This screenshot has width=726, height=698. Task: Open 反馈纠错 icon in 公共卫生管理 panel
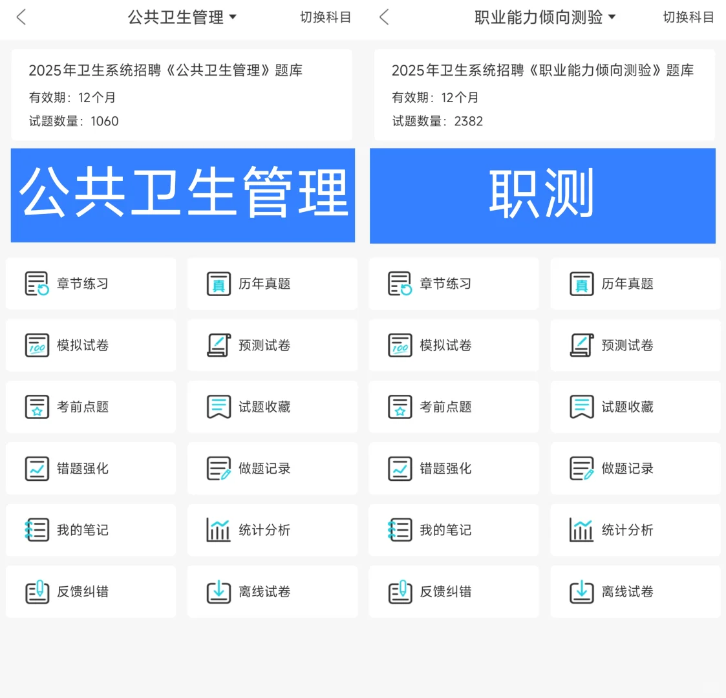[37, 591]
